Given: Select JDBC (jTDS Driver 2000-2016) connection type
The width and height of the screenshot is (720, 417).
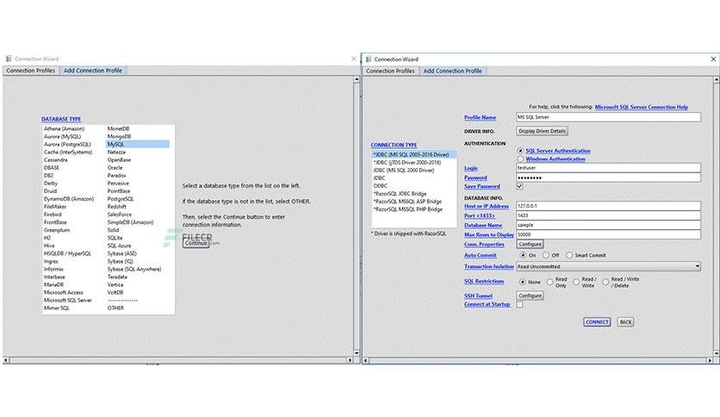Looking at the screenshot, I should (407, 163).
